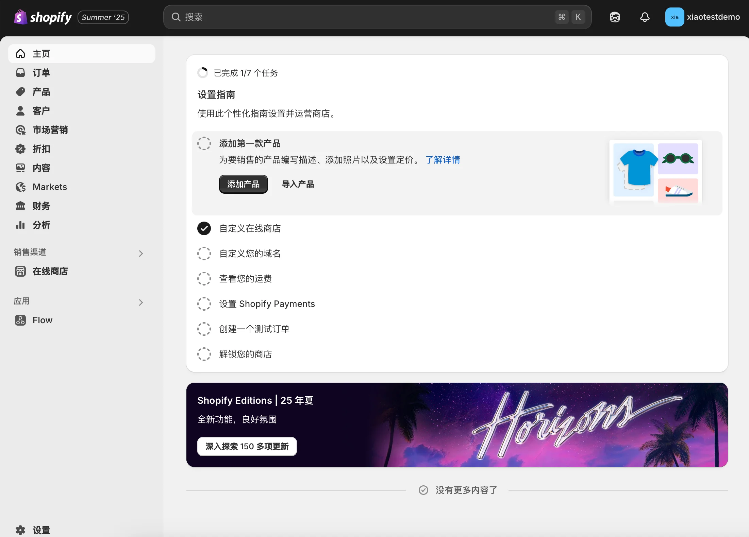Open the 财务 label
The image size is (749, 537).
pos(41,206)
